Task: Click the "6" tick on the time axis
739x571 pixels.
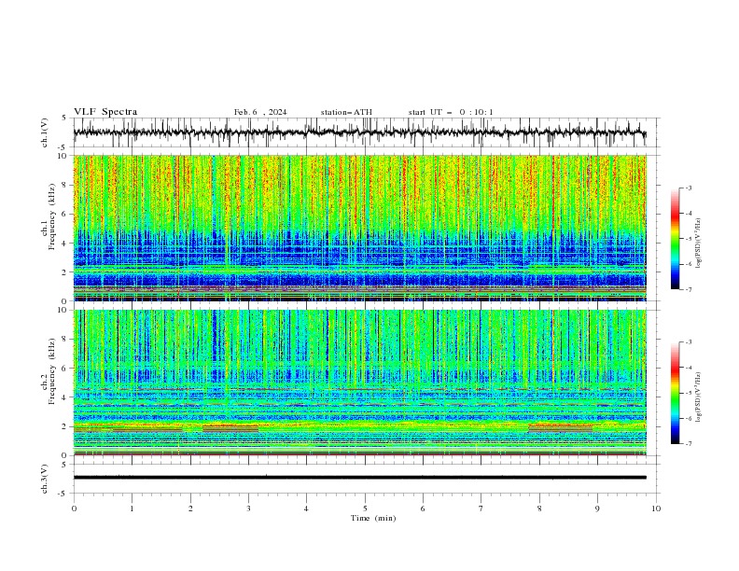Action: tap(423, 508)
